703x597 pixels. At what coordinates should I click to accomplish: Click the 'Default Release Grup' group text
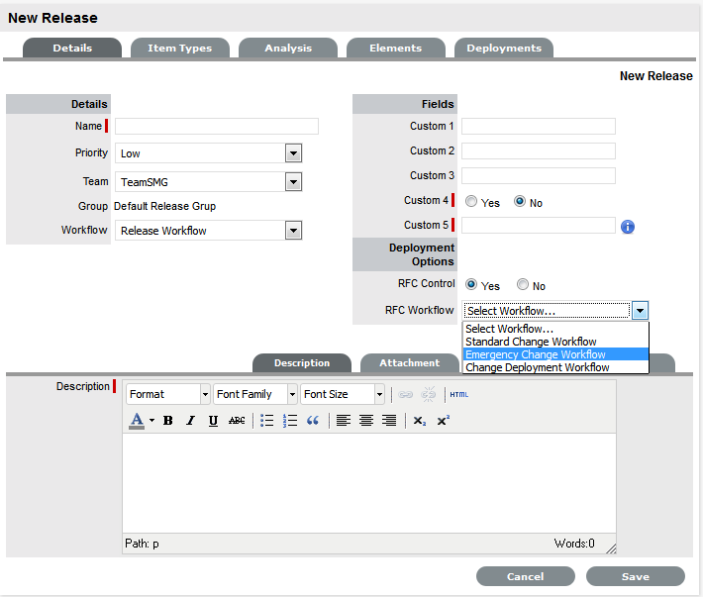(x=164, y=206)
